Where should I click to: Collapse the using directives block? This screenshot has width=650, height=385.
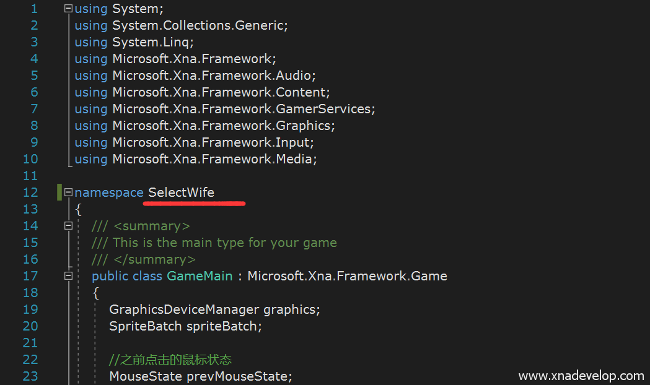68,9
